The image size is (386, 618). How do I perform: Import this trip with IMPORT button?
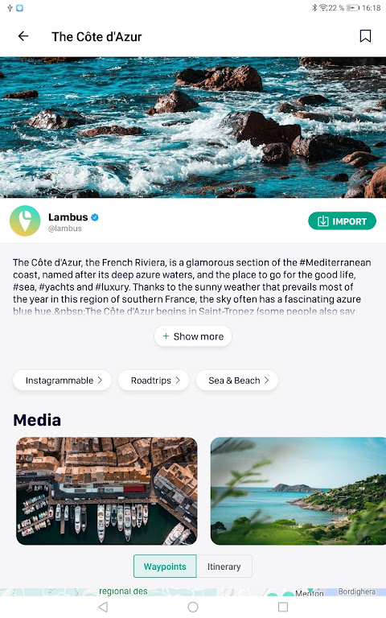[x=342, y=221]
